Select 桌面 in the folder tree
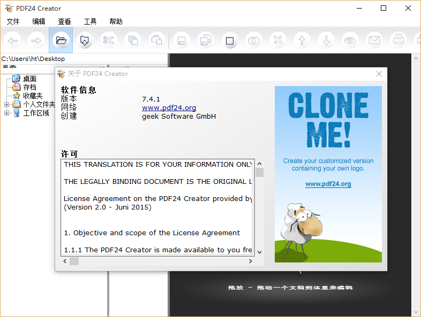This screenshot has width=421, height=317. [29, 79]
